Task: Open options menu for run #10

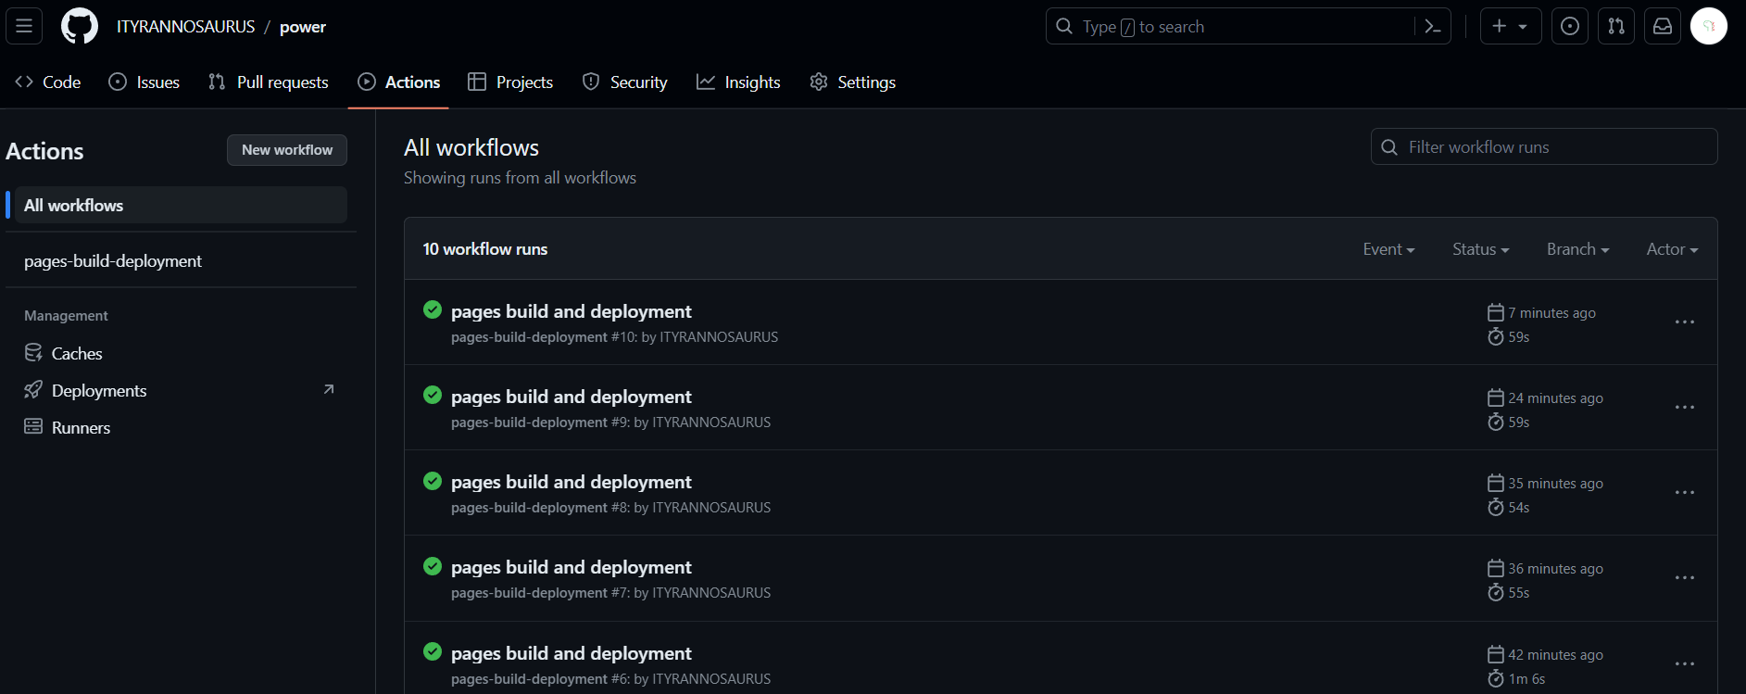Action: point(1685,322)
